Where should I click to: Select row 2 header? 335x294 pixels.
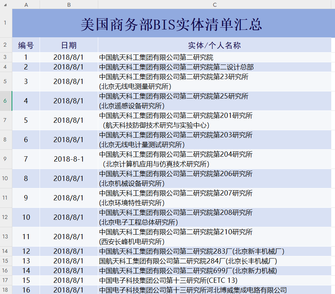5,45
